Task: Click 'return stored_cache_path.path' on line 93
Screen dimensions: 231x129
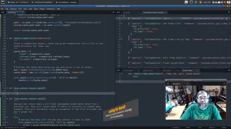Action: point(31,30)
